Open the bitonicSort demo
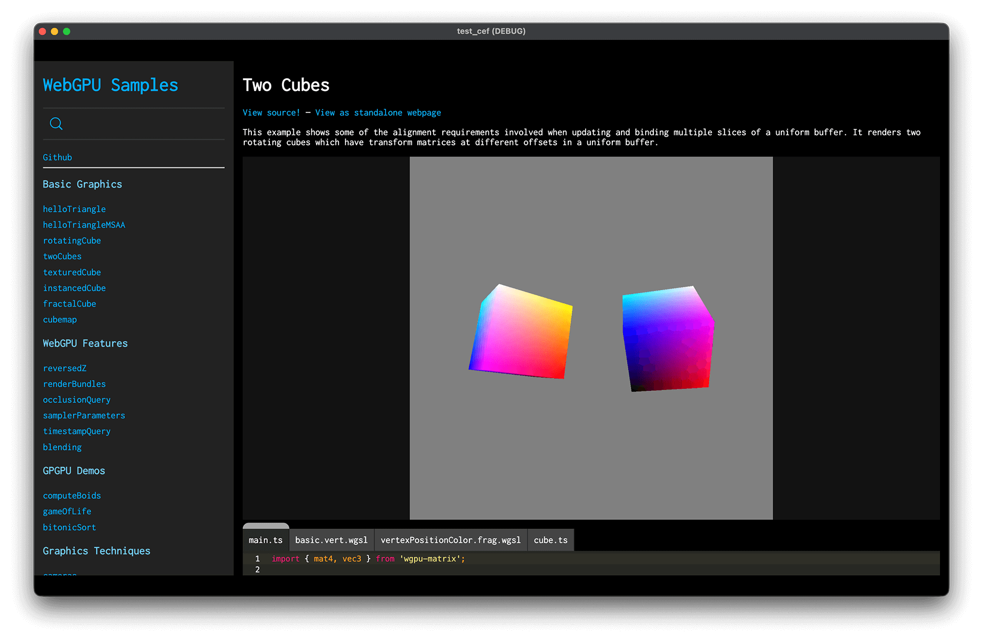 point(70,527)
